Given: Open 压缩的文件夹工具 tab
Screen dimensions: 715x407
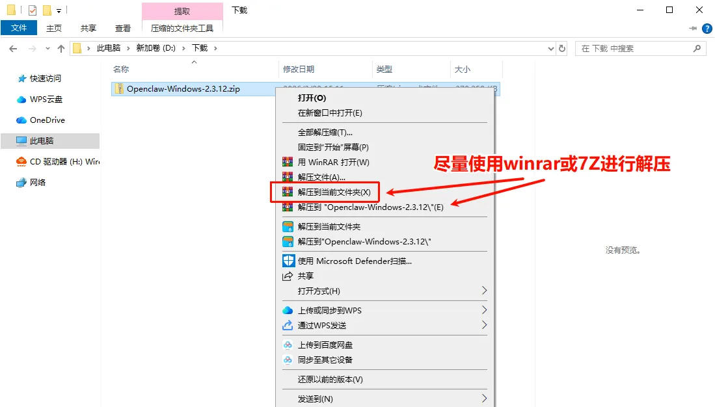Looking at the screenshot, I should pyautogui.click(x=182, y=28).
